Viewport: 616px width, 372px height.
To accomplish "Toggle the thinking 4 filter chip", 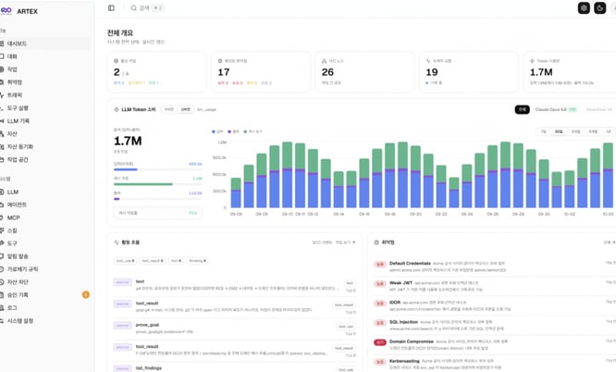I will (197, 261).
